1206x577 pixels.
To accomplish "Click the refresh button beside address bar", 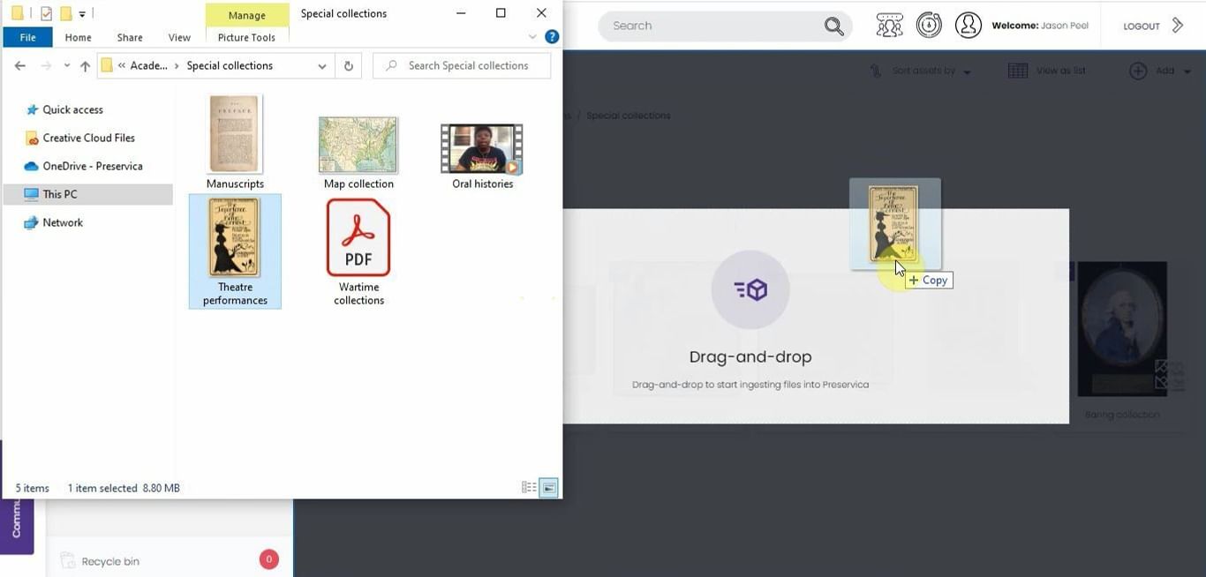I will pos(349,66).
